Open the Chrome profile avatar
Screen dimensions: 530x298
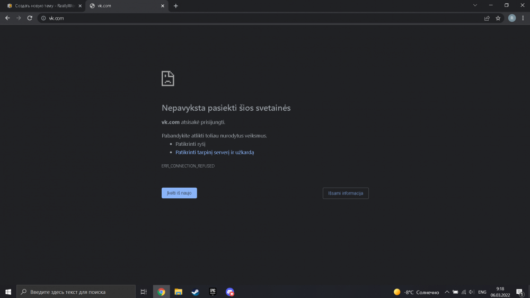512,18
